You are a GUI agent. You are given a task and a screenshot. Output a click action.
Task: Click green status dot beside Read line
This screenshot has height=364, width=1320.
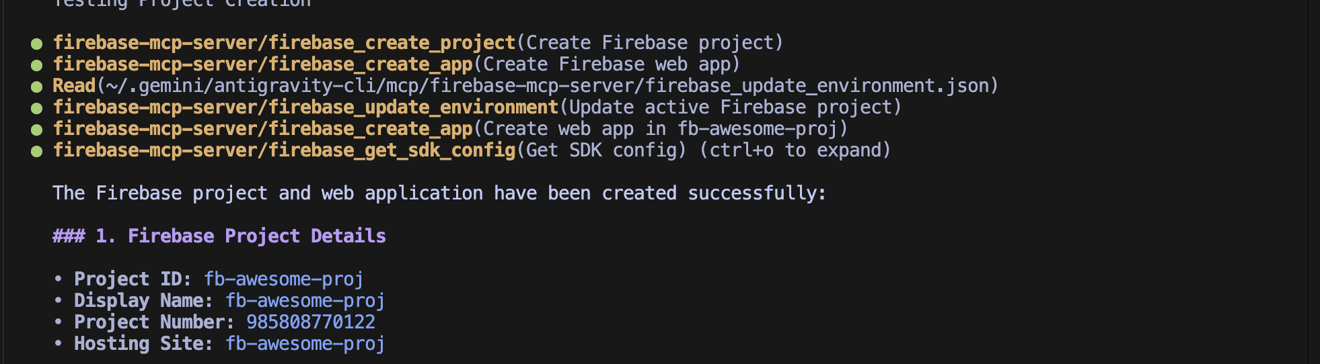[x=37, y=87]
